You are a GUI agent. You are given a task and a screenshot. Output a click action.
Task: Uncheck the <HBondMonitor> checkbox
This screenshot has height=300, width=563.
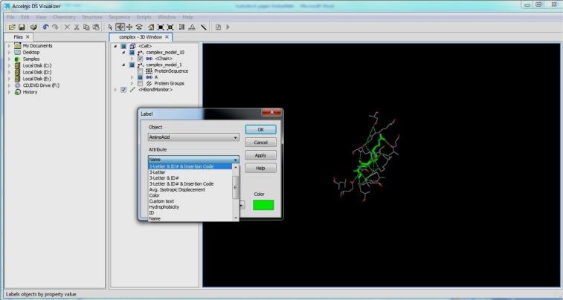[123, 90]
